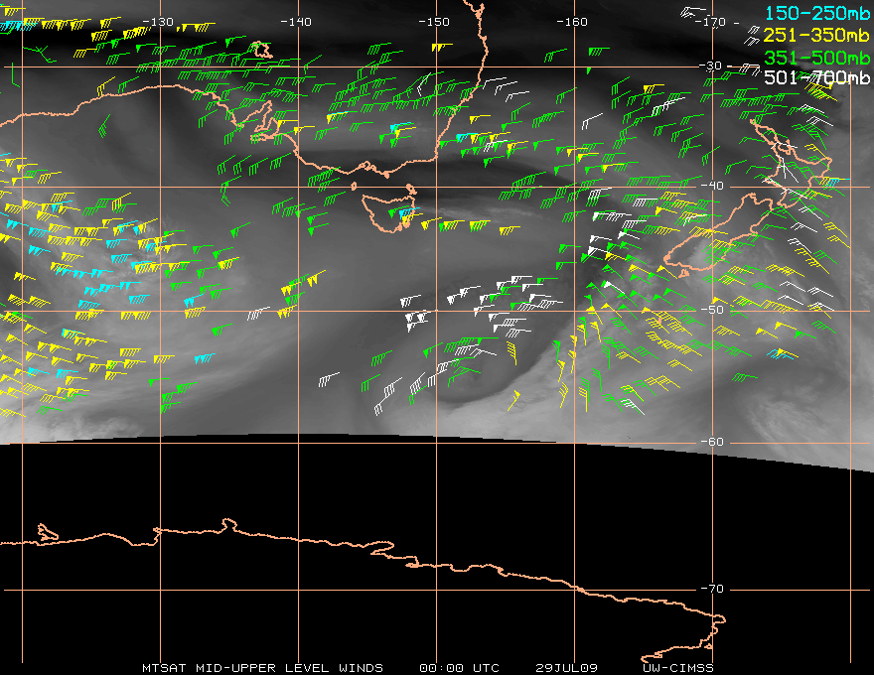The image size is (874, 675).
Task: Click the -40 latitude label
Action: point(712,186)
